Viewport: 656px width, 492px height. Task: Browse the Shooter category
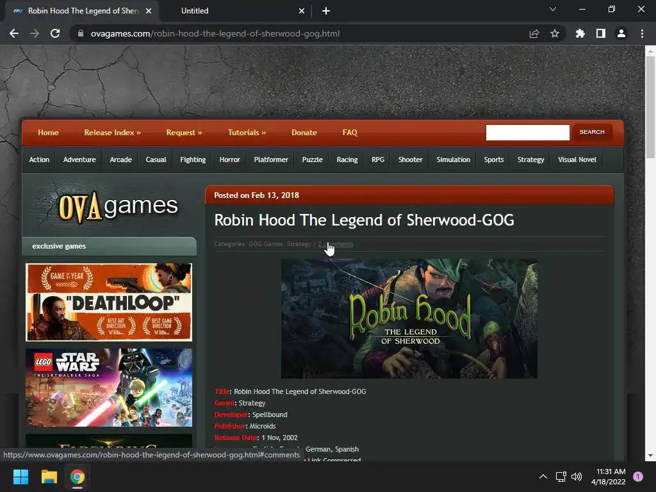pyautogui.click(x=411, y=160)
